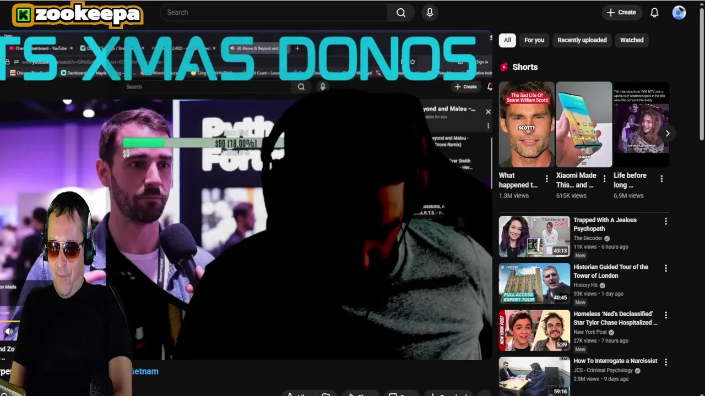Open the account avatar menu
The width and height of the screenshot is (705, 396).
pos(679,13)
